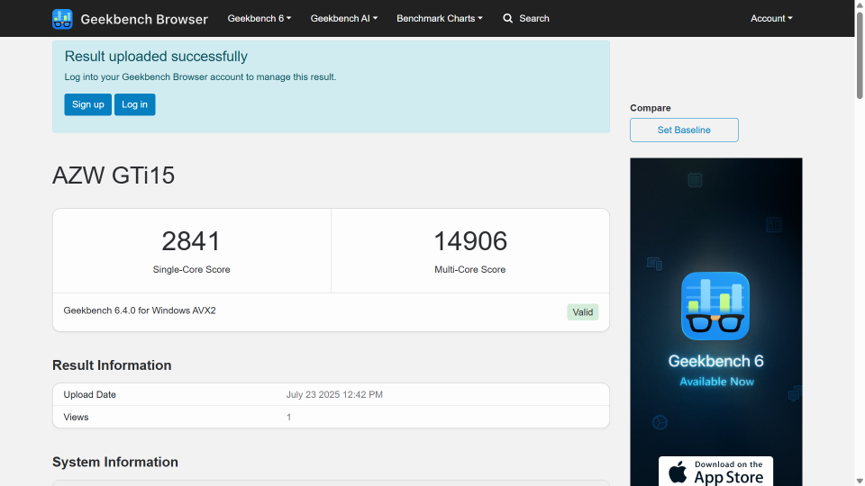This screenshot has height=486, width=865.
Task: Click the Valid status badge
Action: [x=583, y=312]
